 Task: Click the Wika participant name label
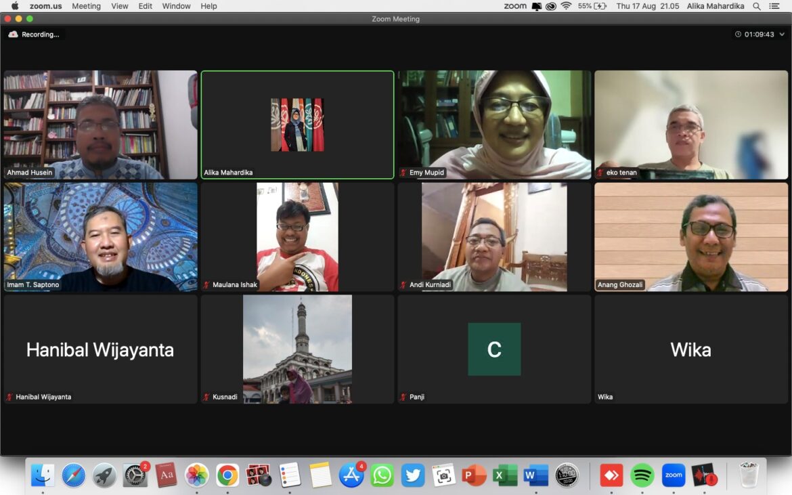point(605,397)
